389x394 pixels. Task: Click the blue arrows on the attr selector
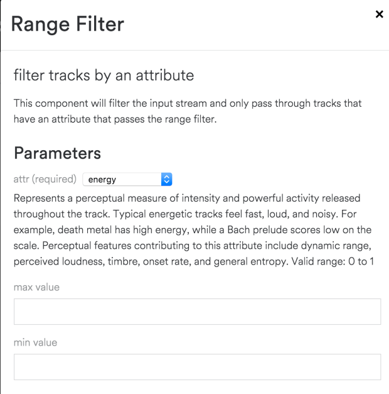[166, 180]
